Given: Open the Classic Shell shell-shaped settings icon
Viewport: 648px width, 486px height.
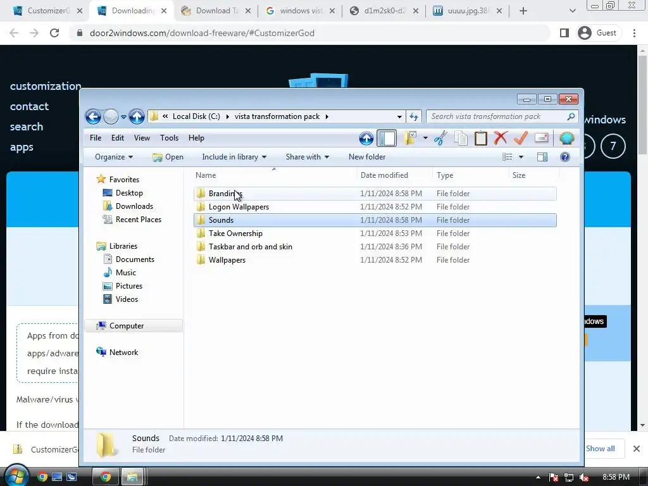Looking at the screenshot, I should [x=567, y=138].
